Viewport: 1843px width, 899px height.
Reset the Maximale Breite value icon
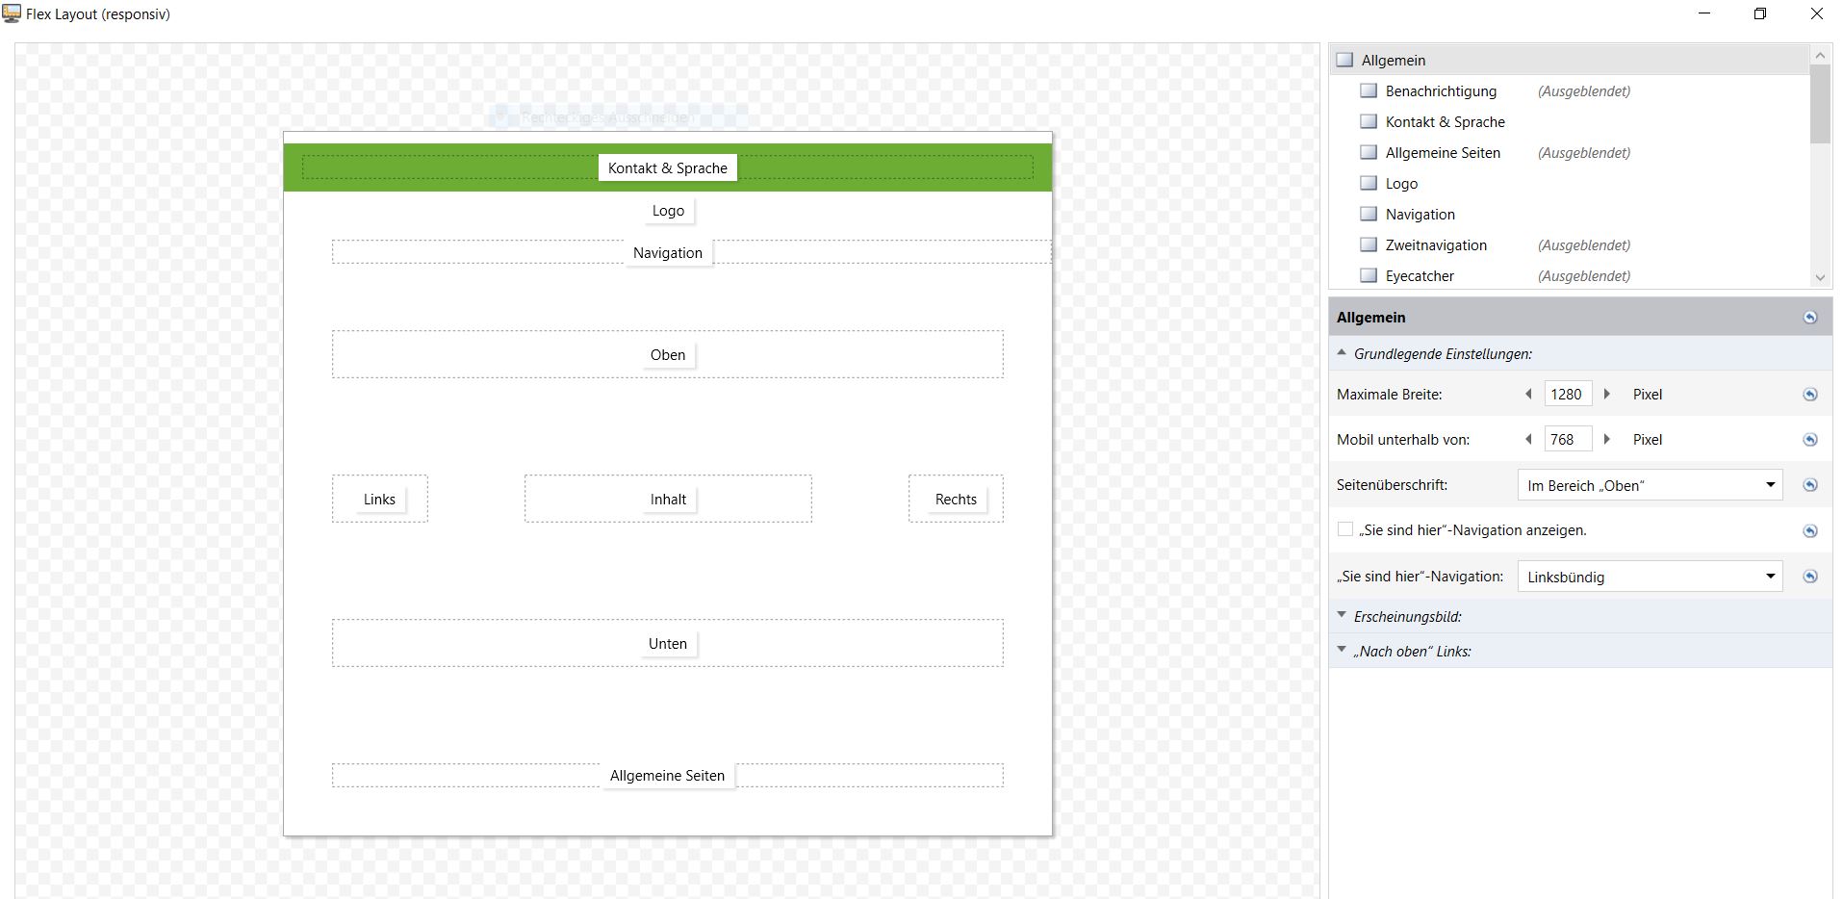point(1809,395)
